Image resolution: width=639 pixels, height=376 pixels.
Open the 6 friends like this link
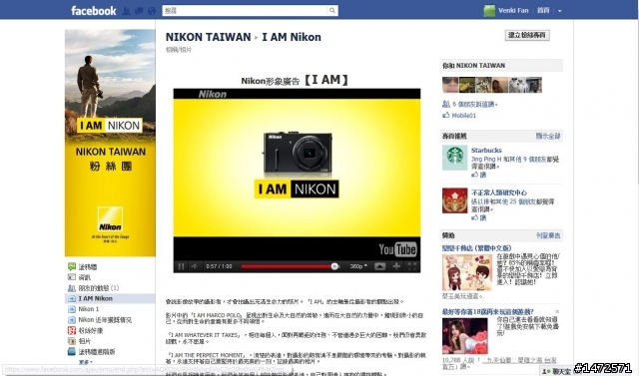click(474, 104)
